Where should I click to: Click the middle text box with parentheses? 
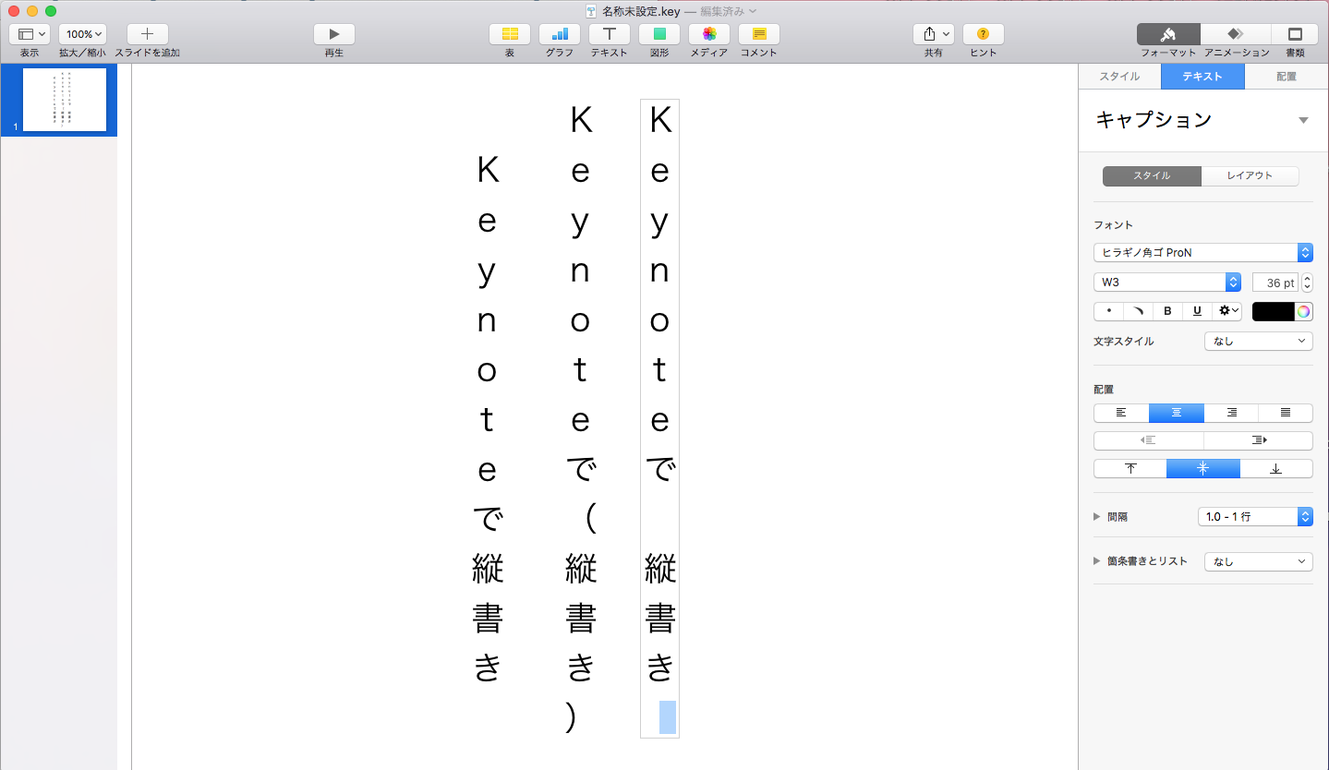click(x=580, y=419)
